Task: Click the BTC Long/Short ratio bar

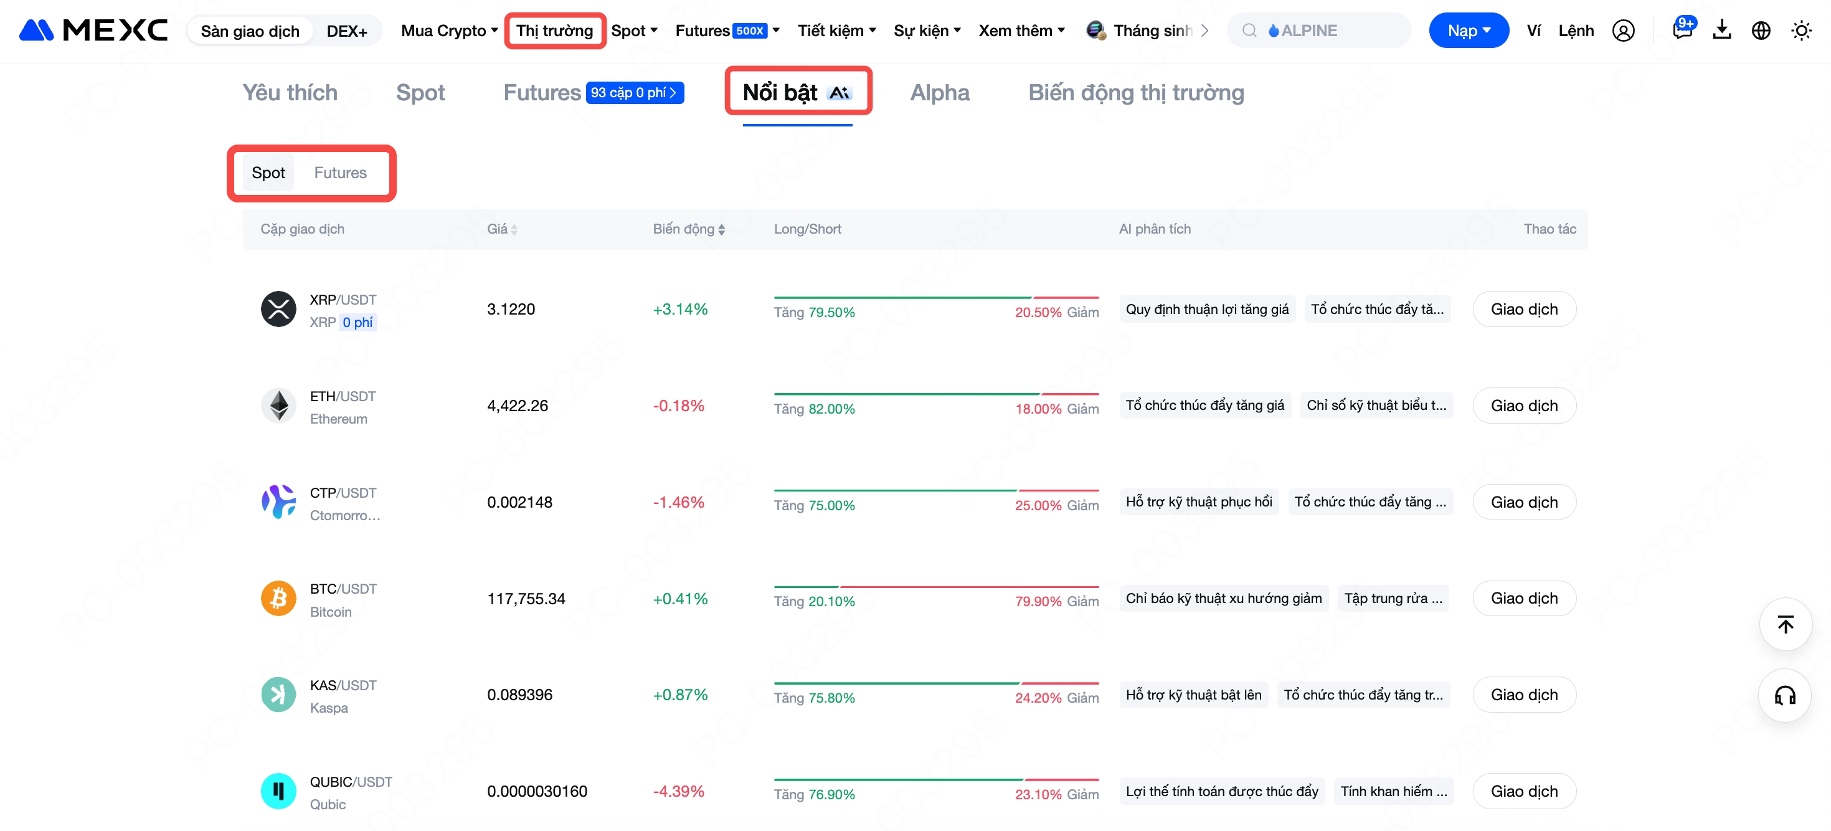Action: click(935, 587)
